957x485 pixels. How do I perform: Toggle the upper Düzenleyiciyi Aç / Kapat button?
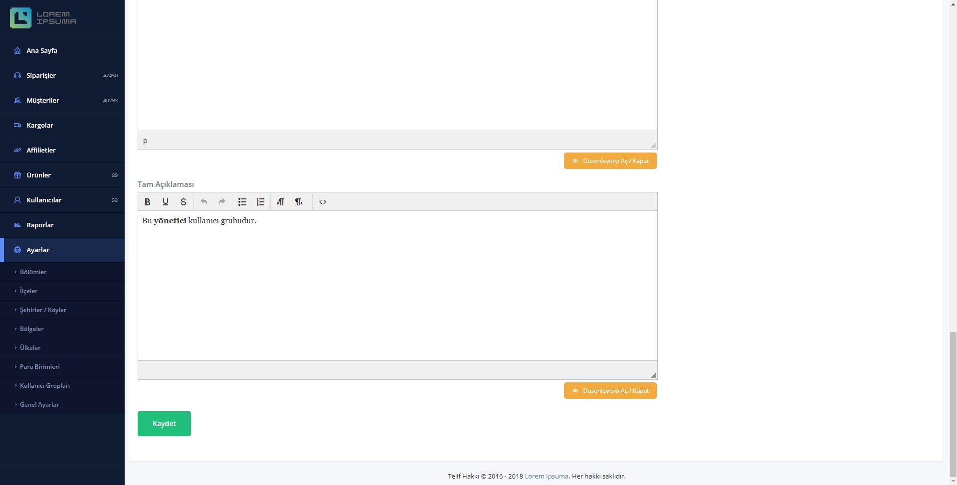610,161
